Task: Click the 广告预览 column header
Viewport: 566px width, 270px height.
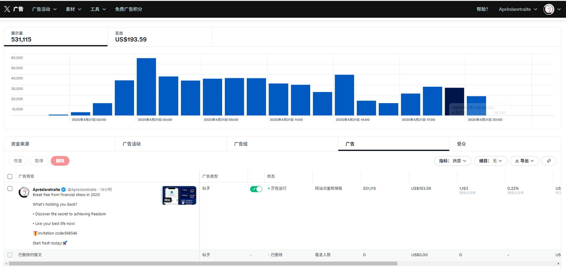Action: click(26, 176)
